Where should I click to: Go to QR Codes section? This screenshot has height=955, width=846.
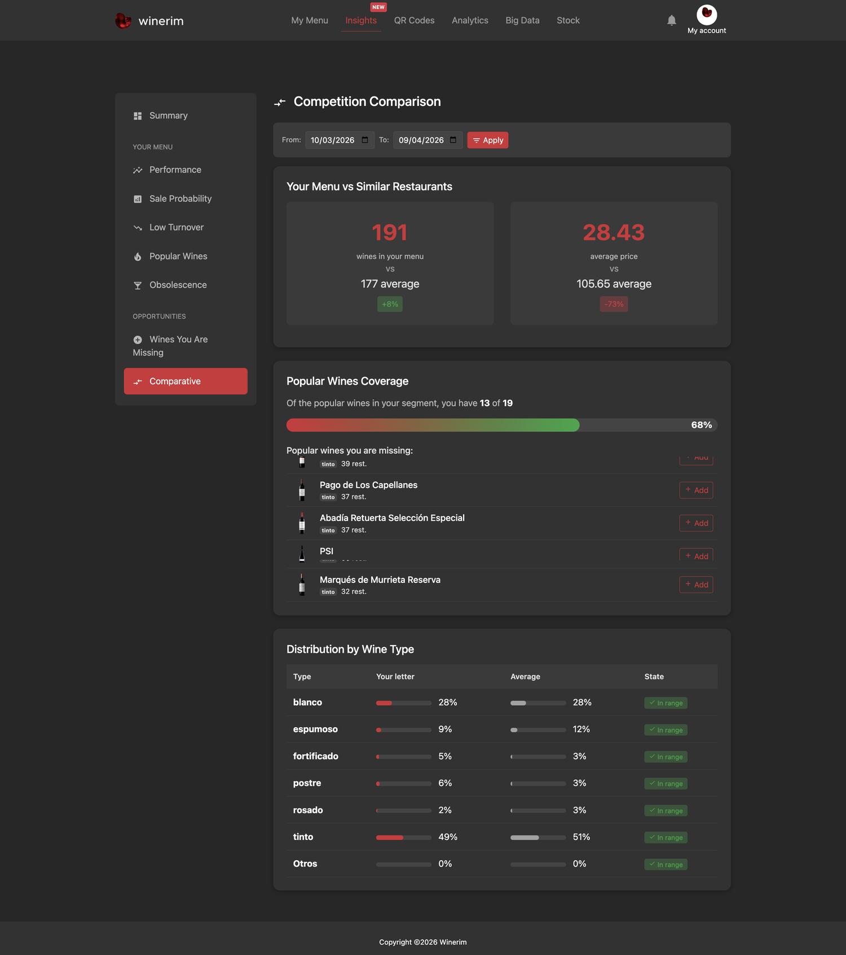[x=414, y=20]
